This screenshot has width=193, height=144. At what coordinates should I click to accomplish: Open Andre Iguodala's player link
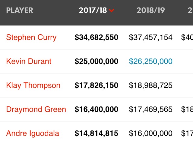(x=33, y=133)
